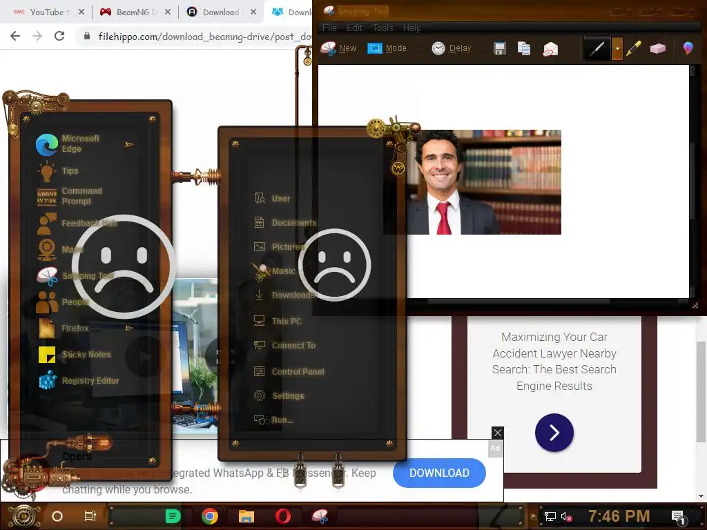Expand the Microsoft Edge jump list arrow
The height and width of the screenshot is (530, 707).
129,144
